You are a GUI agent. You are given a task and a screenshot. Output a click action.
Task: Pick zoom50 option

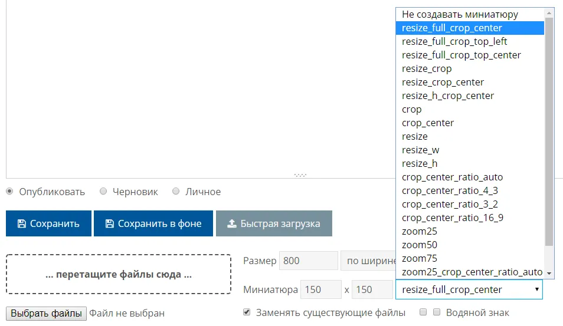pos(470,245)
